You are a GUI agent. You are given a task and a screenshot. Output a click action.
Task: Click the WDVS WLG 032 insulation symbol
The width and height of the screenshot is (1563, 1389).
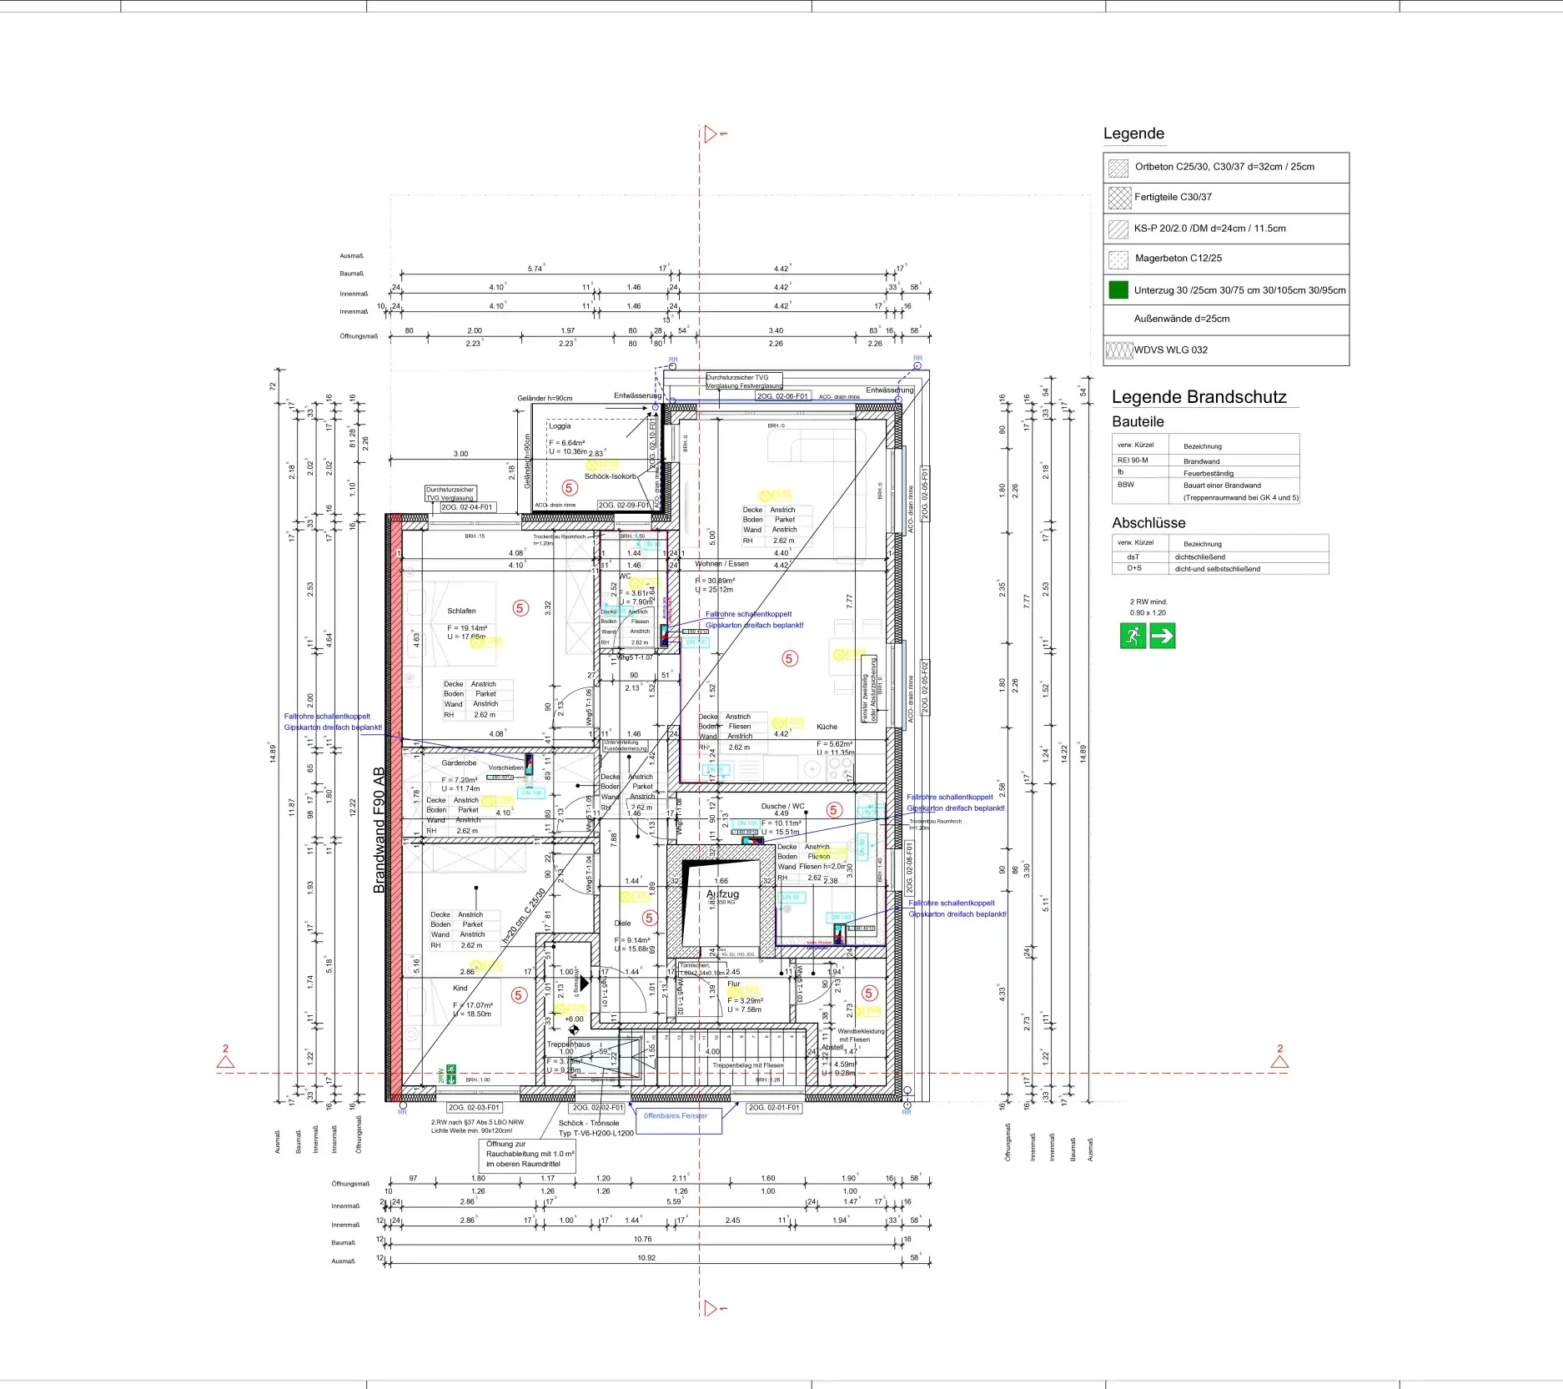coord(1118,350)
